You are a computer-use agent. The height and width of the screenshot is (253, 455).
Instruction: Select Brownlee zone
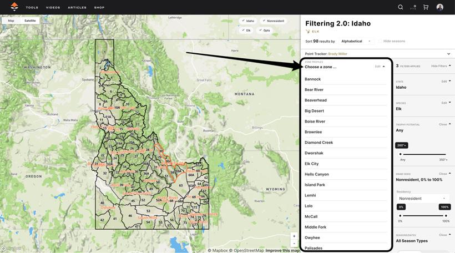(x=345, y=131)
